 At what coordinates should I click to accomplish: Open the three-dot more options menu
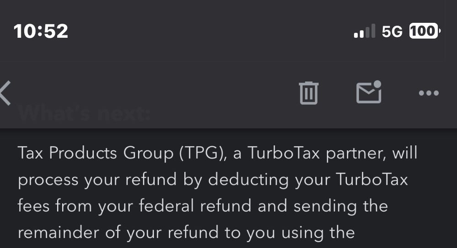click(x=429, y=93)
